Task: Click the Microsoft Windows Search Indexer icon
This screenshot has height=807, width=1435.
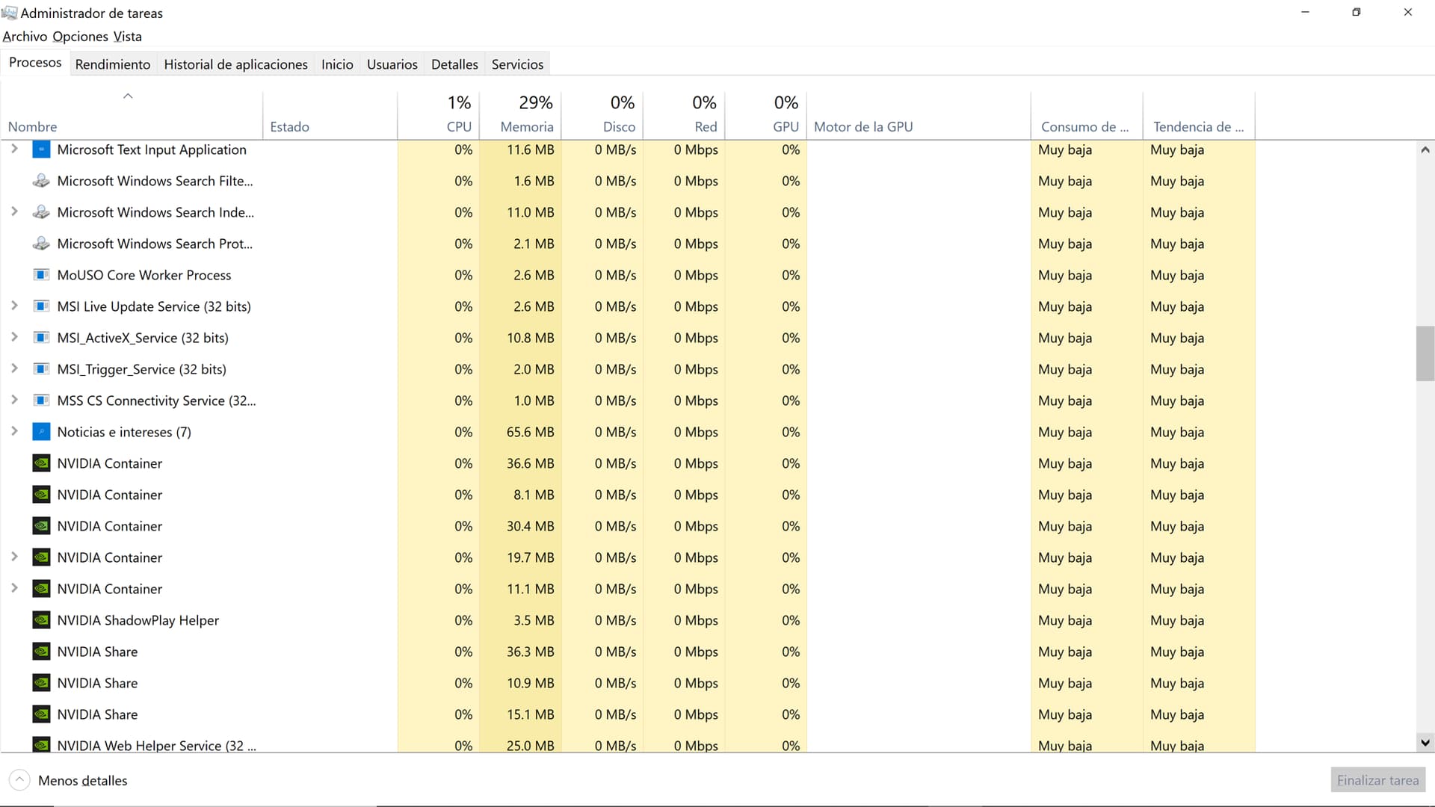Action: (42, 212)
